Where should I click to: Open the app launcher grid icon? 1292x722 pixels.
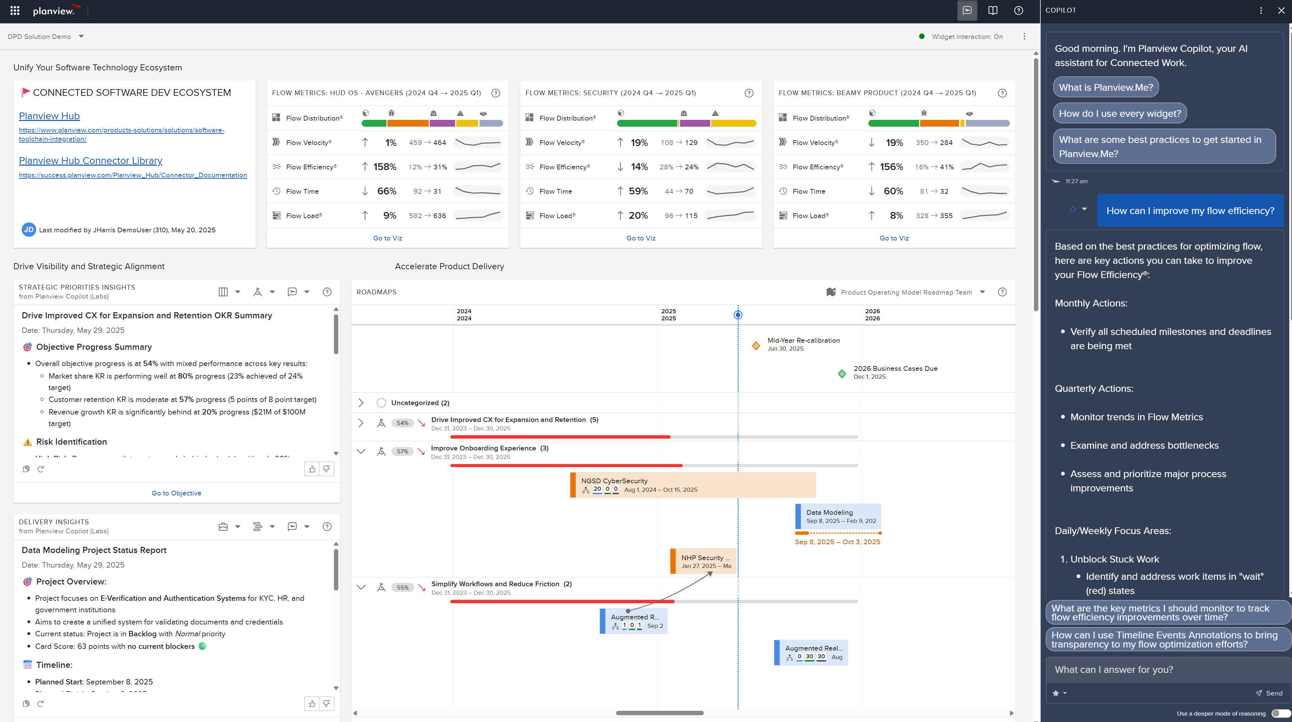coord(15,10)
